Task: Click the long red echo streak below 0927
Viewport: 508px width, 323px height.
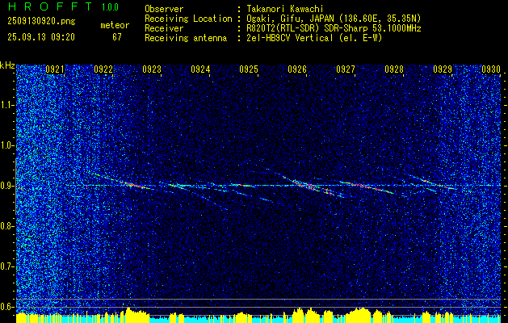Action: 367,187
